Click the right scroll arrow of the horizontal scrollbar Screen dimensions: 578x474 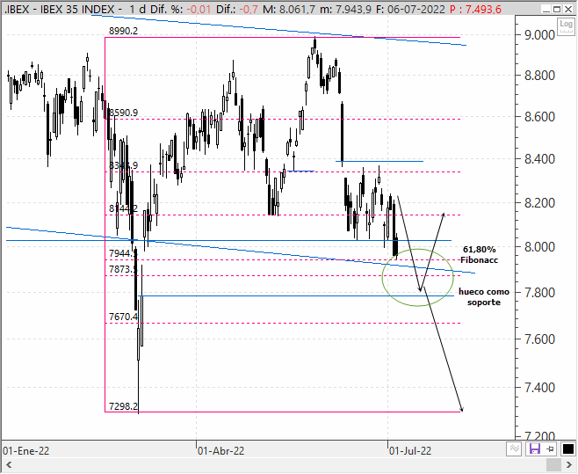point(569,464)
